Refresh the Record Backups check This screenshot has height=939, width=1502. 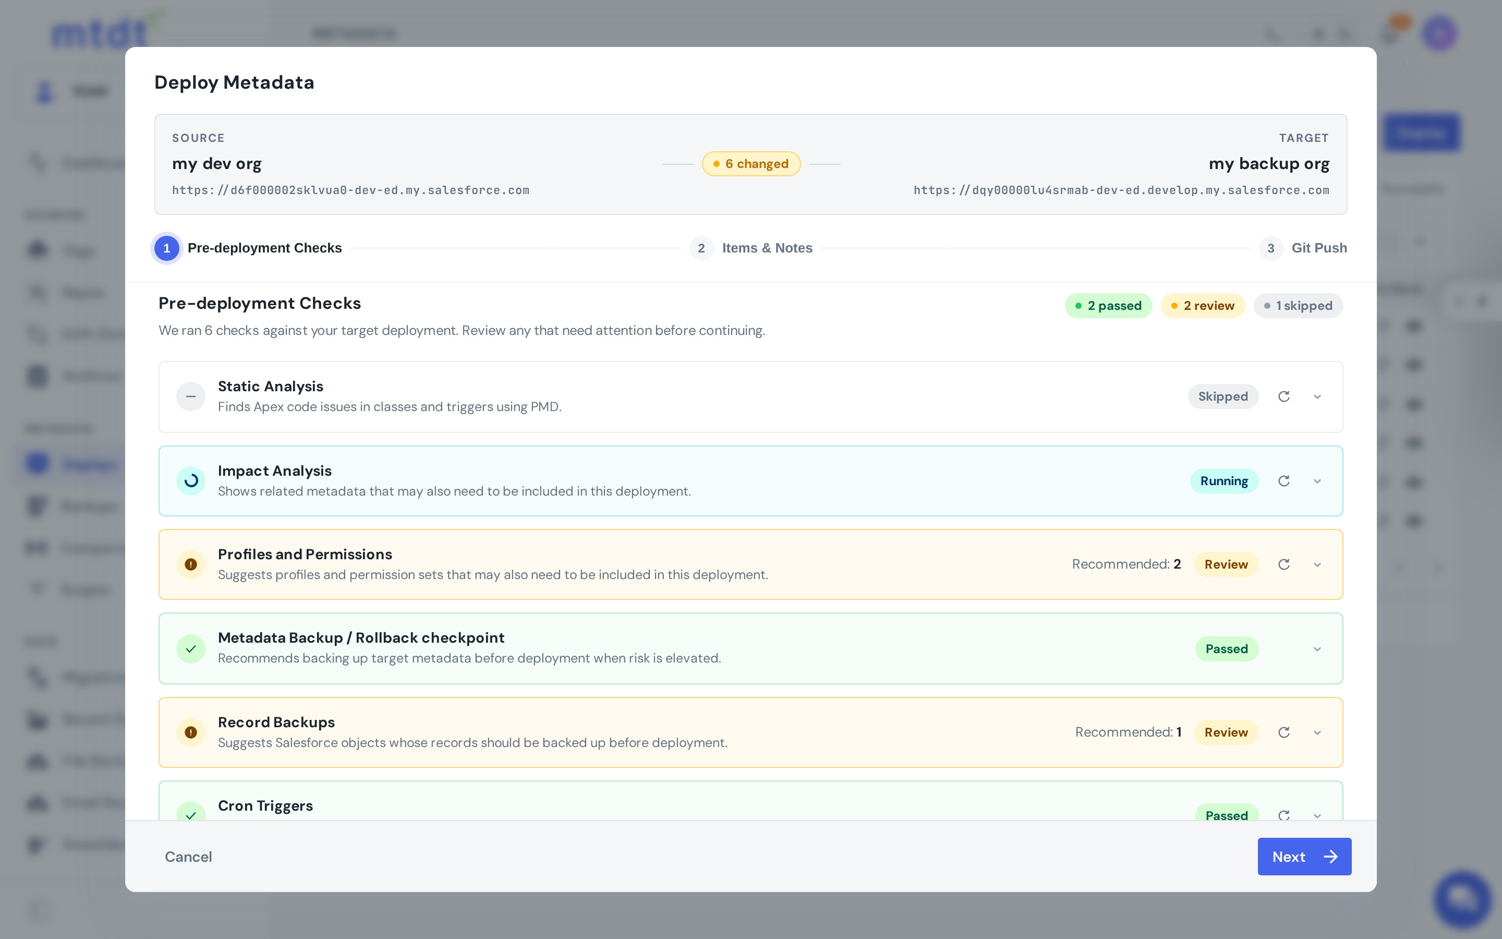[1283, 732]
